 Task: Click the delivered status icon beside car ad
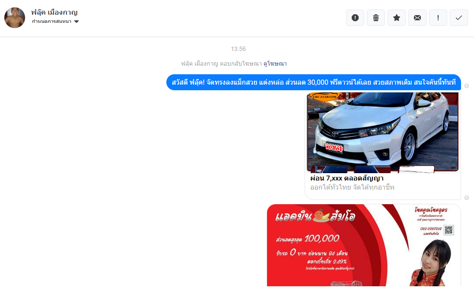pyautogui.click(x=467, y=198)
